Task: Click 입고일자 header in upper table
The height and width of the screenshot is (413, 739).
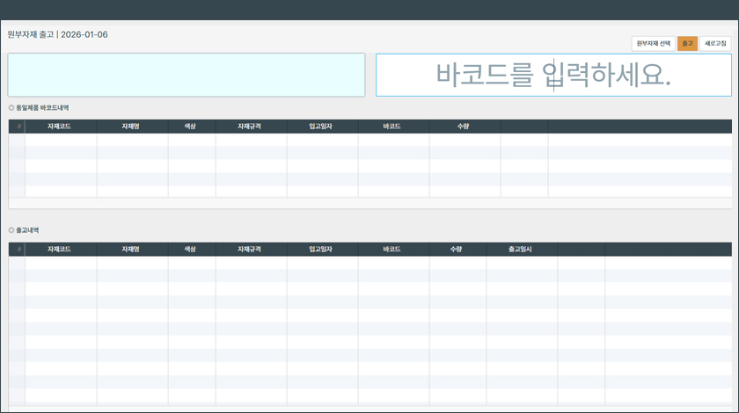Action: [x=321, y=127]
